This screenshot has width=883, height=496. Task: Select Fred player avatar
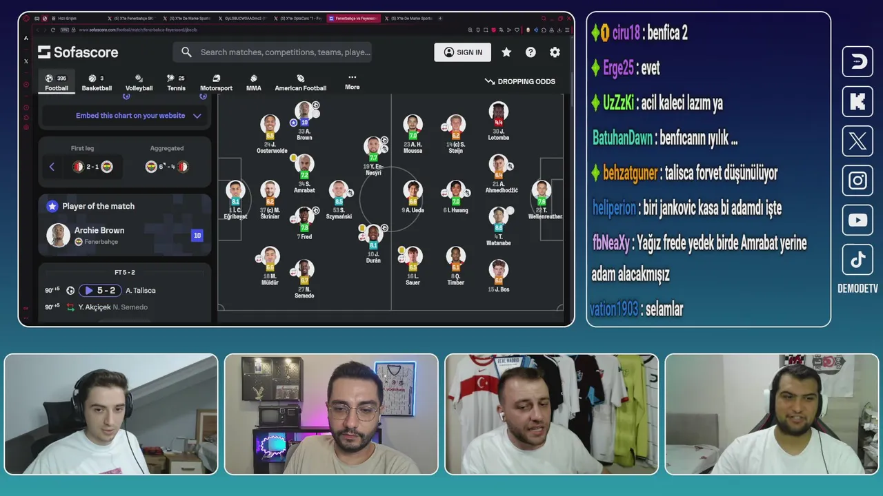[x=305, y=217]
